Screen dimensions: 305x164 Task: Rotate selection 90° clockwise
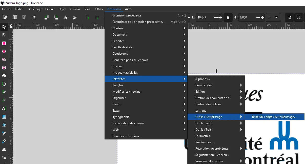pos(56,17)
